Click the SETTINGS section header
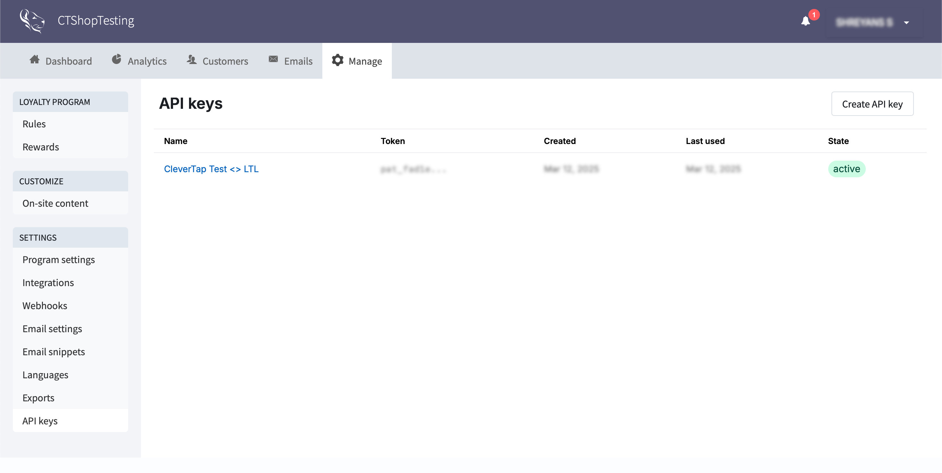942x473 pixels. click(x=70, y=237)
